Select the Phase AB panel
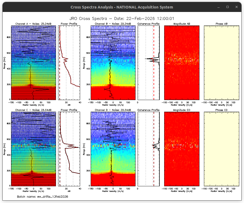 coord(221,63)
